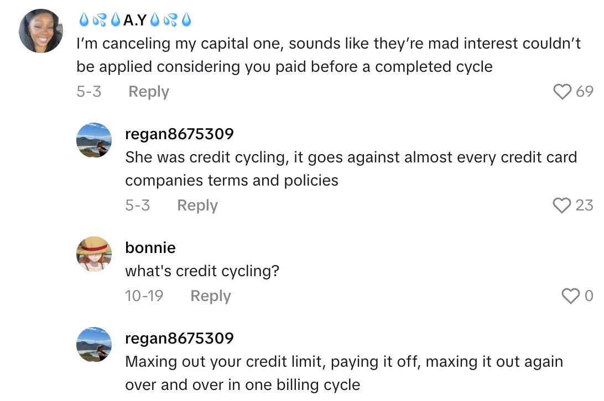
Task: Like regan8675309's credit cycling comment
Action: point(562,205)
